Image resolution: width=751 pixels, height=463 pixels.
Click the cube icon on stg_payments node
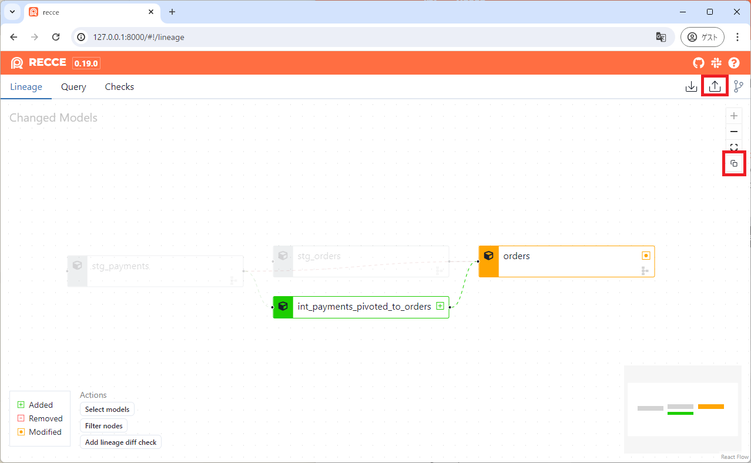pos(77,266)
